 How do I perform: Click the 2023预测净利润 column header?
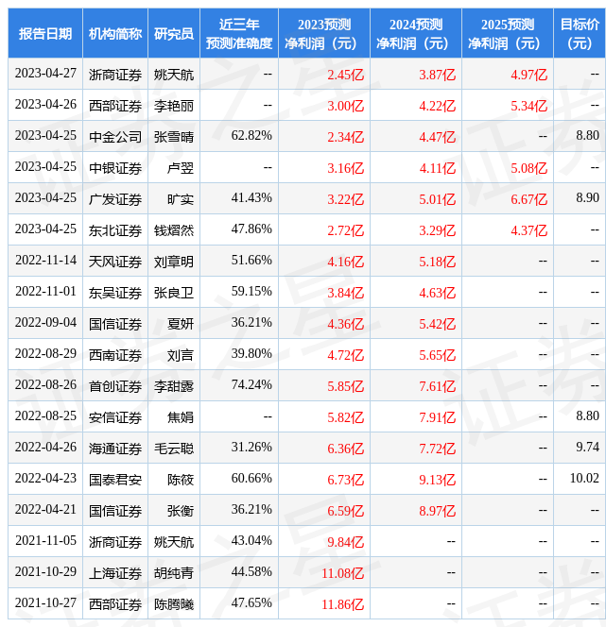tap(324, 34)
